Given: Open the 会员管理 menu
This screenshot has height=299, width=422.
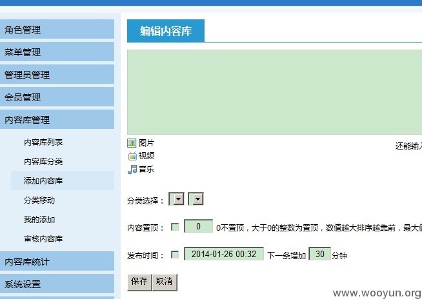Looking at the screenshot, I should pyautogui.click(x=57, y=97).
